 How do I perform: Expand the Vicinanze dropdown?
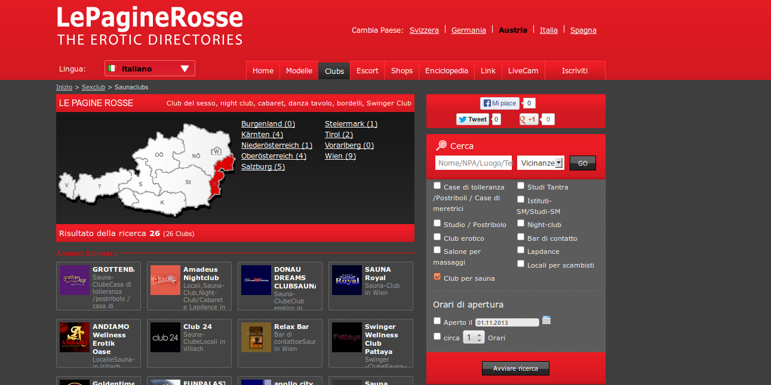pyautogui.click(x=540, y=163)
